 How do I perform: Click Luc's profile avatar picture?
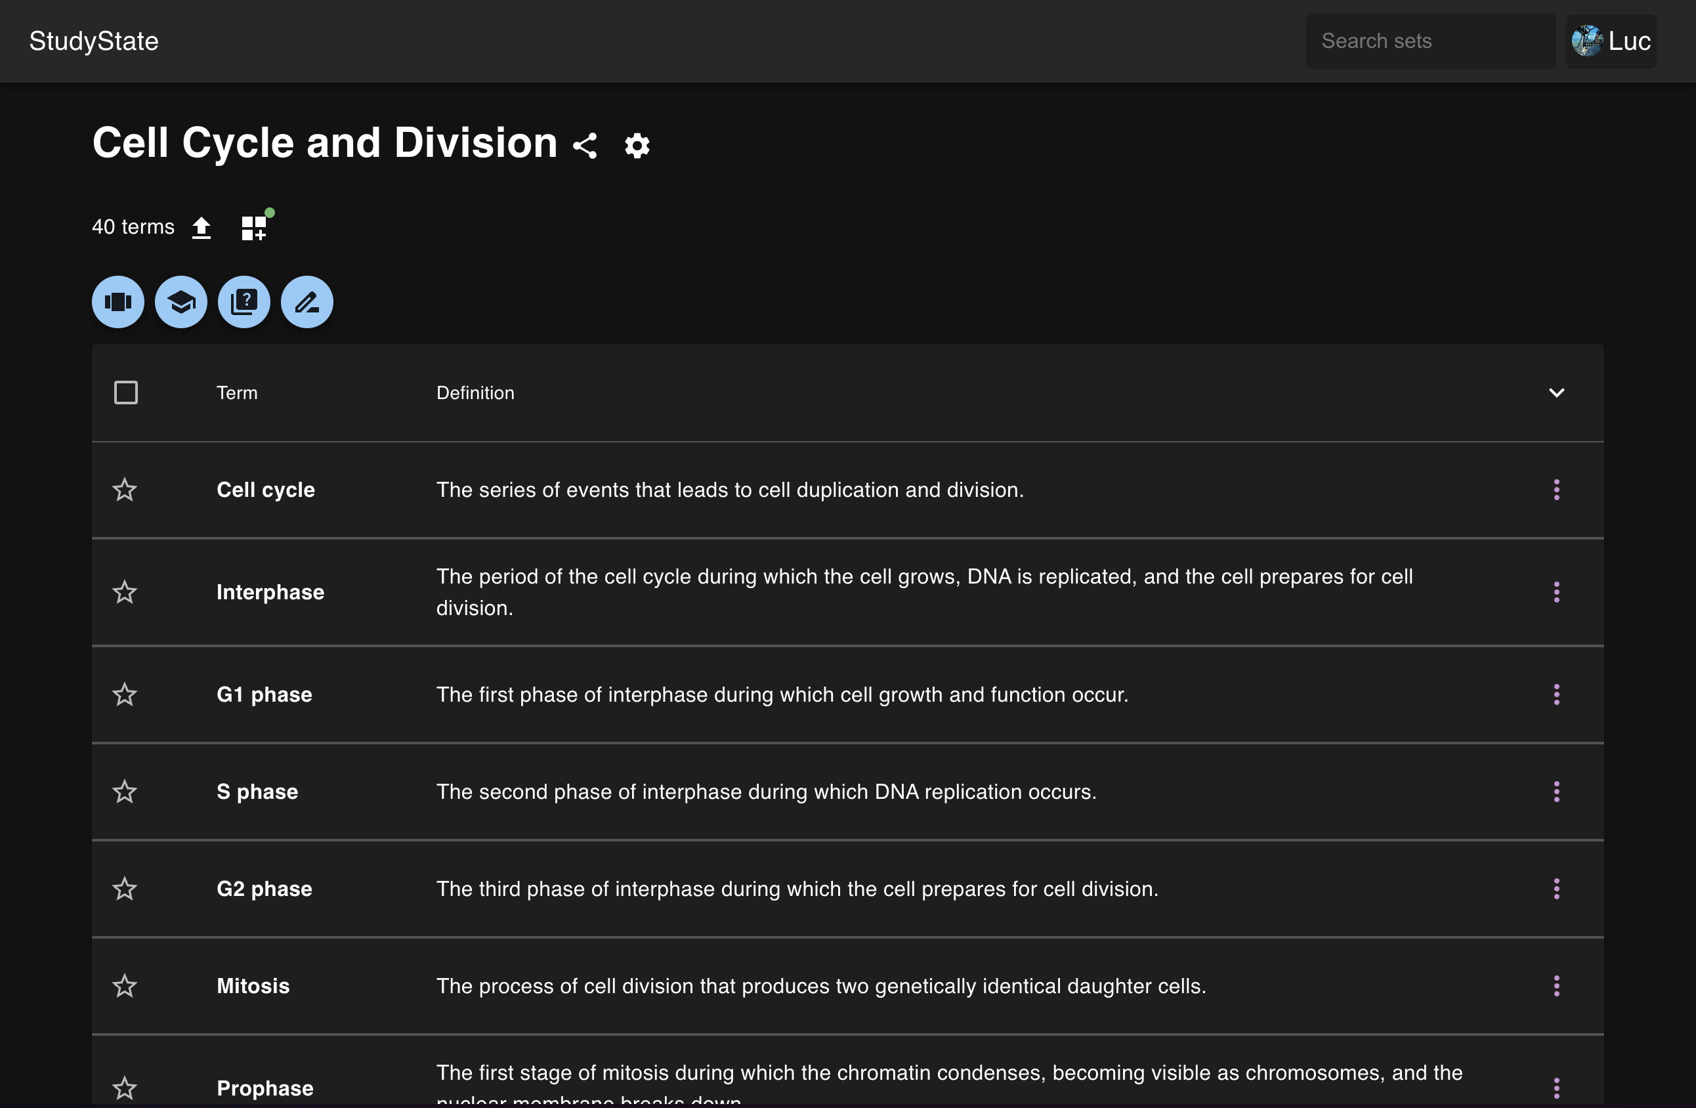(x=1588, y=41)
